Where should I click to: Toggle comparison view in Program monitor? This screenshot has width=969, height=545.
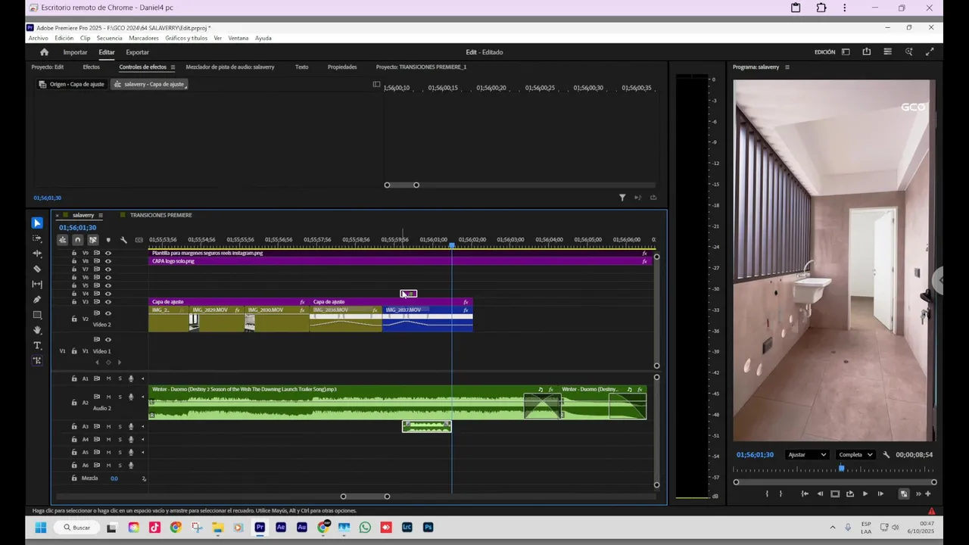point(903,494)
